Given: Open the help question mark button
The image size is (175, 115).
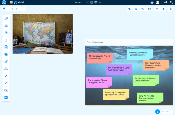Looking at the screenshot, I should pos(157,112).
